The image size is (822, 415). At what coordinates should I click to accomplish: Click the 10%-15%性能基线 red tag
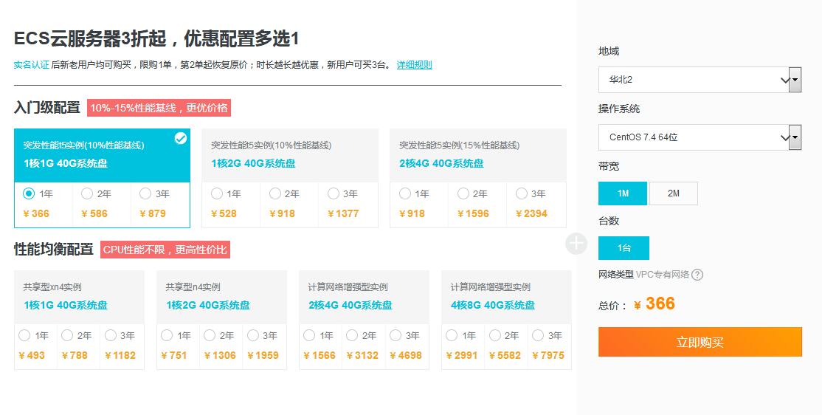159,108
